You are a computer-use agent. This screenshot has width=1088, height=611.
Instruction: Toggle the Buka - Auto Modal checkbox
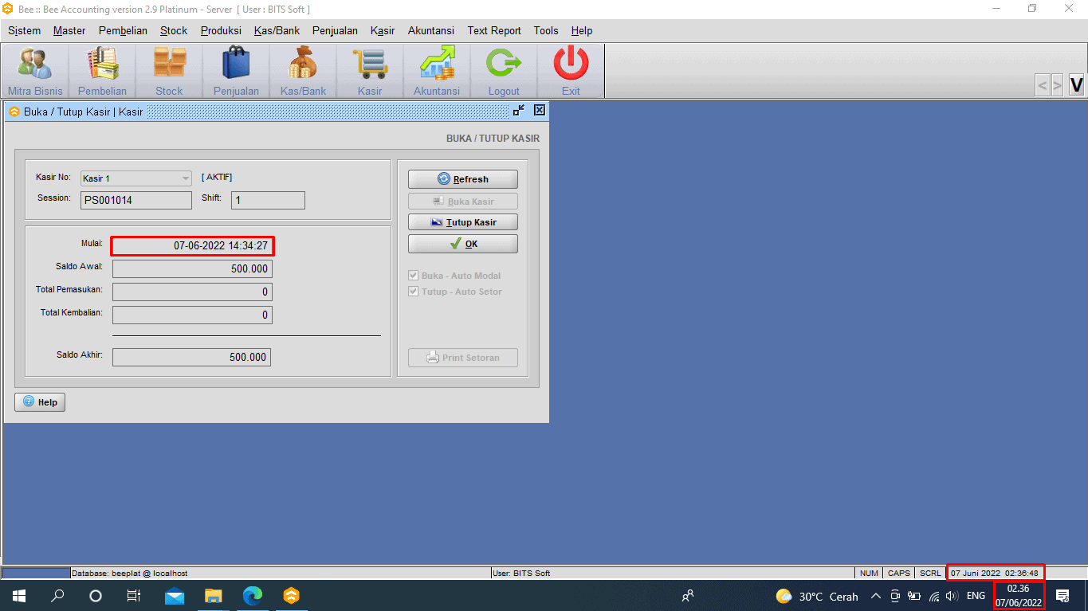coord(414,276)
